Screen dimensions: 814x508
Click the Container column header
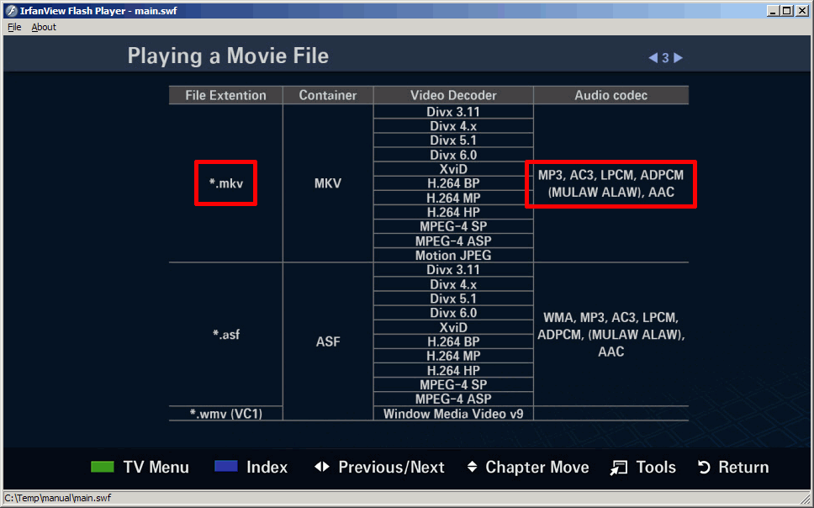(x=328, y=95)
